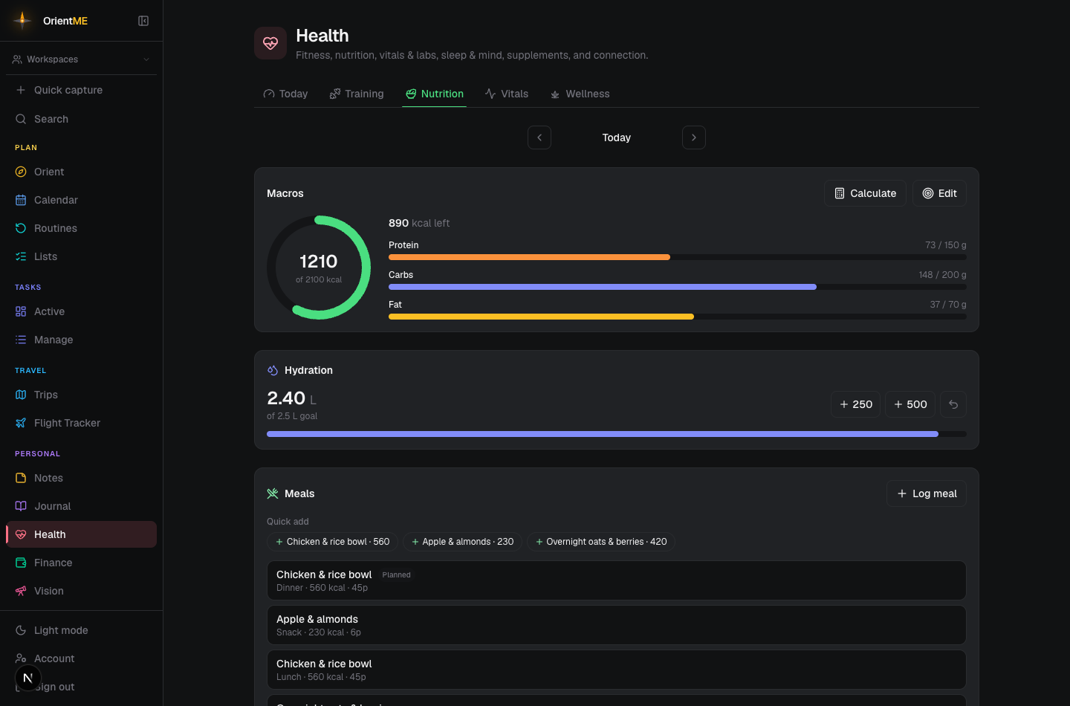
Task: Add 500 ml of water
Action: pyautogui.click(x=910, y=404)
